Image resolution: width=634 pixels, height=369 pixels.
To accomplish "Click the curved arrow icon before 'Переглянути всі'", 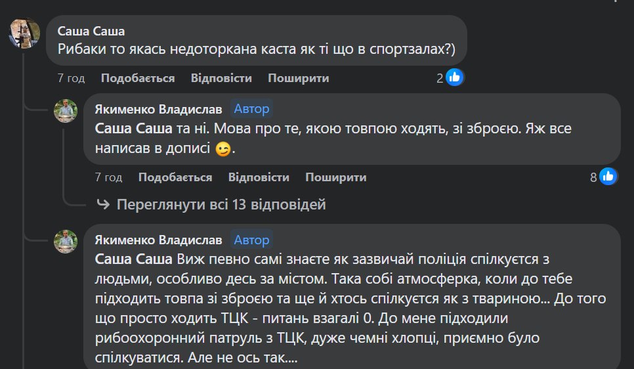I will pos(103,205).
